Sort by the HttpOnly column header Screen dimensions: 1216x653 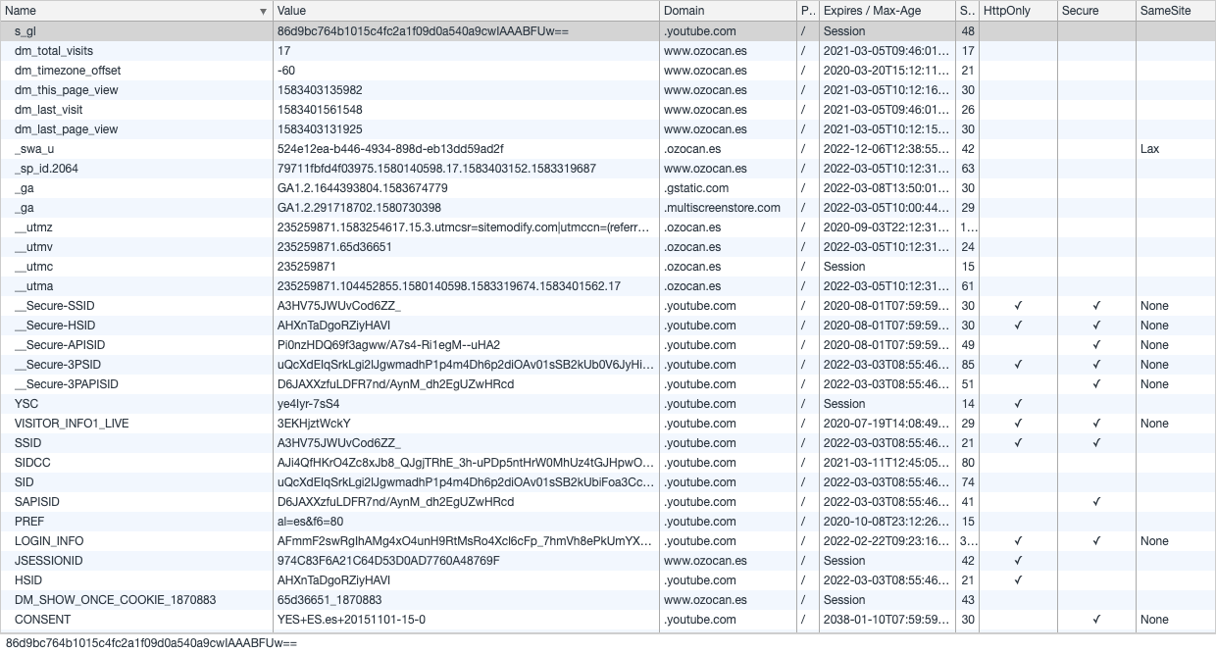pos(1018,11)
